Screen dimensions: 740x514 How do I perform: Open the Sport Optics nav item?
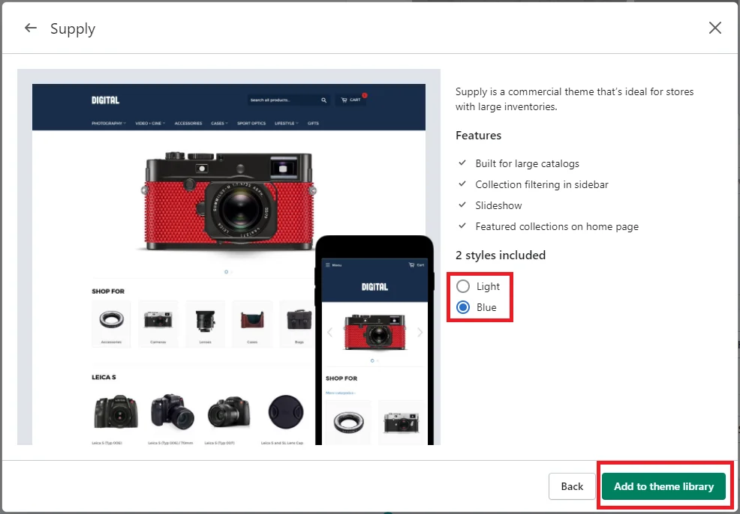tap(251, 124)
